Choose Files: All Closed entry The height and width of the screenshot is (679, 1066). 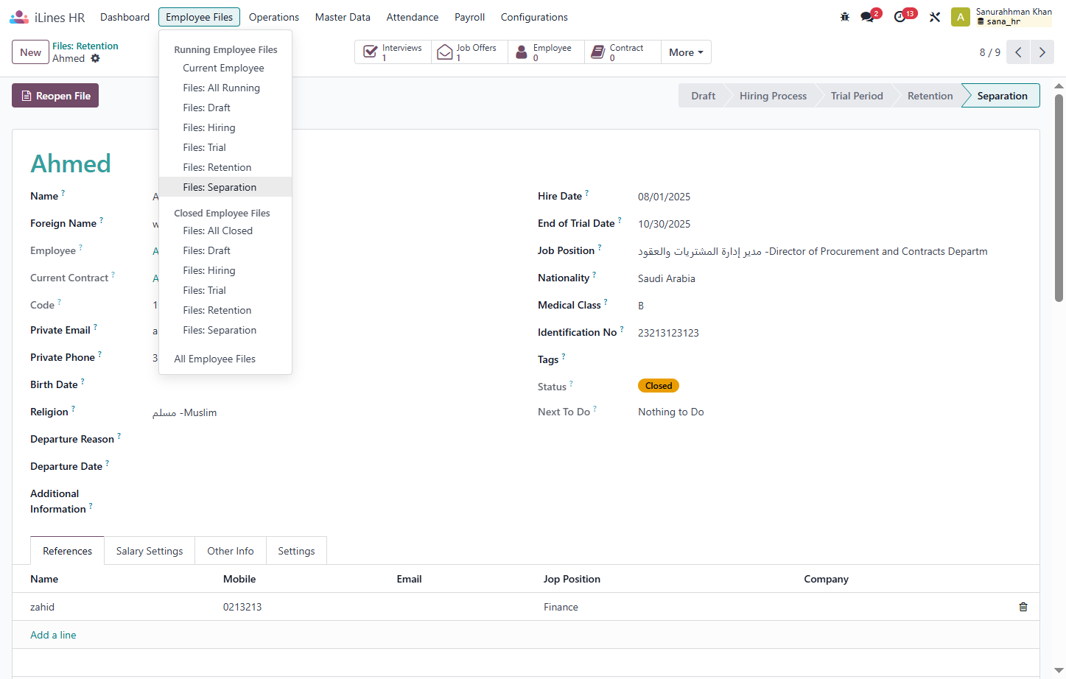[x=225, y=231]
